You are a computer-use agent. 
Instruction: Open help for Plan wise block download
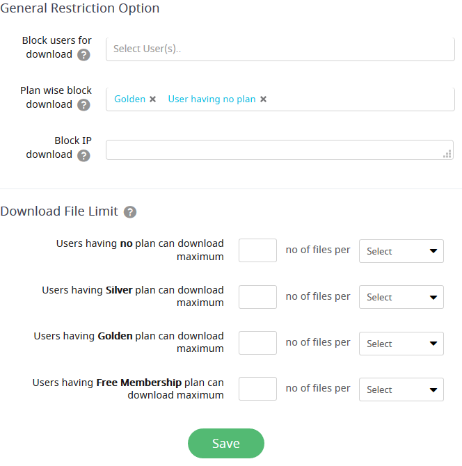point(83,105)
